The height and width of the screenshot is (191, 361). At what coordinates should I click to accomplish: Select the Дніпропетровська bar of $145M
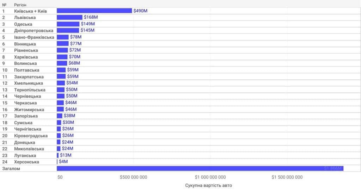(68, 30)
